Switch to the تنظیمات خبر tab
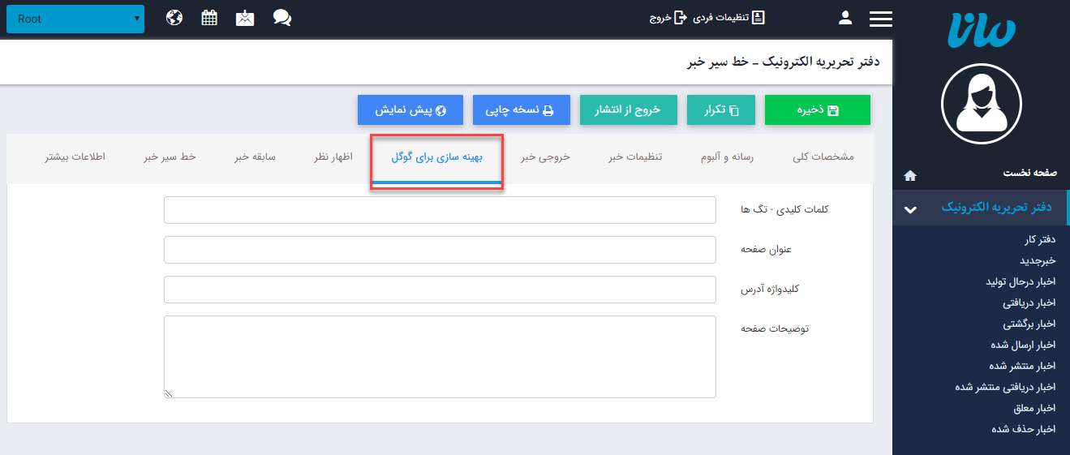This screenshot has height=455, width=1070. click(x=635, y=157)
